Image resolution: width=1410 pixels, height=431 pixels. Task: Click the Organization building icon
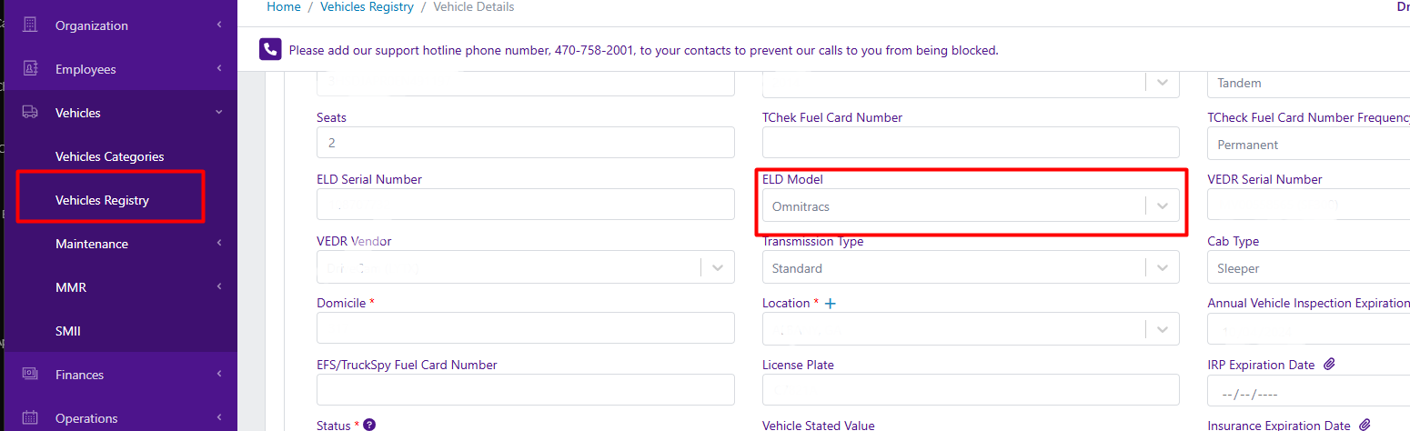tap(30, 25)
